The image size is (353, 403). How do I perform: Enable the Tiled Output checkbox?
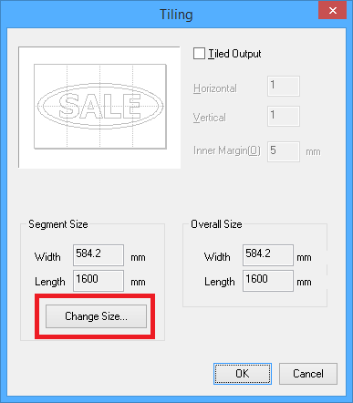pyautogui.click(x=199, y=54)
